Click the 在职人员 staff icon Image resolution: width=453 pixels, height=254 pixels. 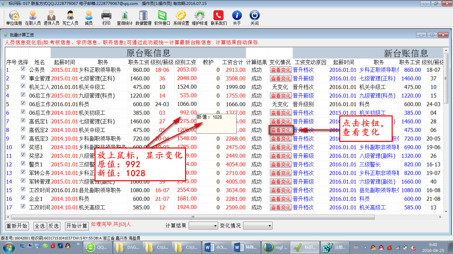33,18
